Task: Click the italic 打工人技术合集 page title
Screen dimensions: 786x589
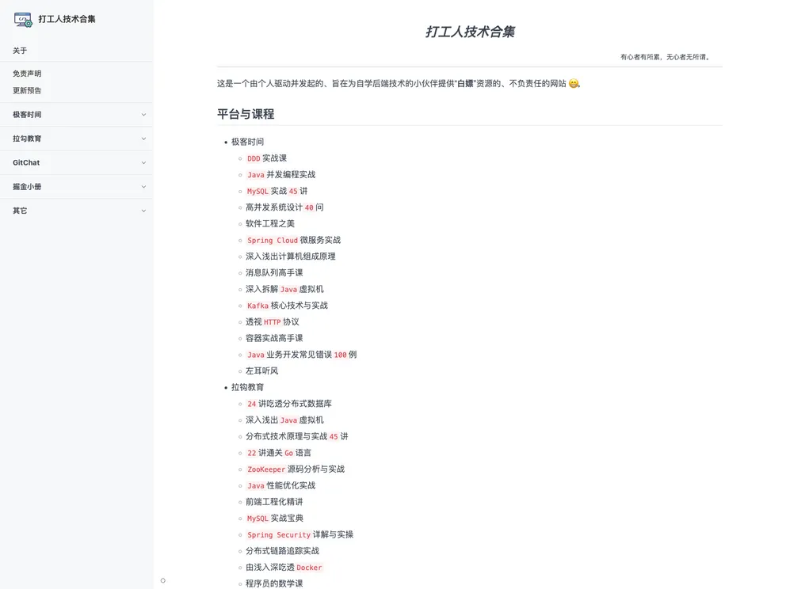Action: coord(470,32)
